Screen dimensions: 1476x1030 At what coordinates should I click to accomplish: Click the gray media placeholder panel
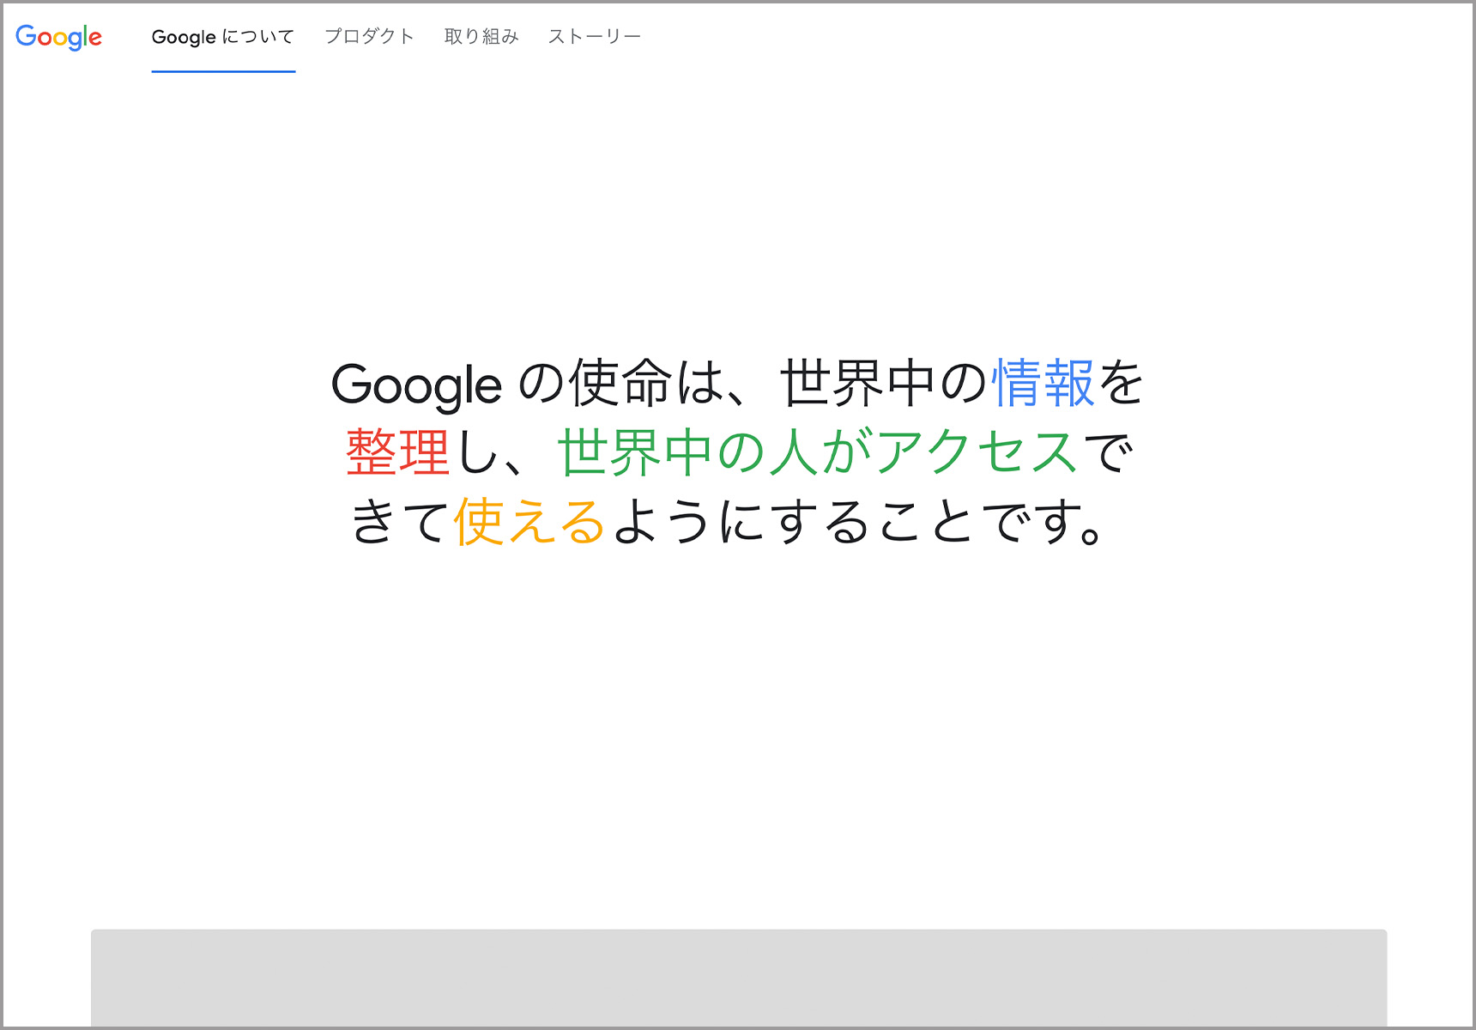(x=739, y=978)
